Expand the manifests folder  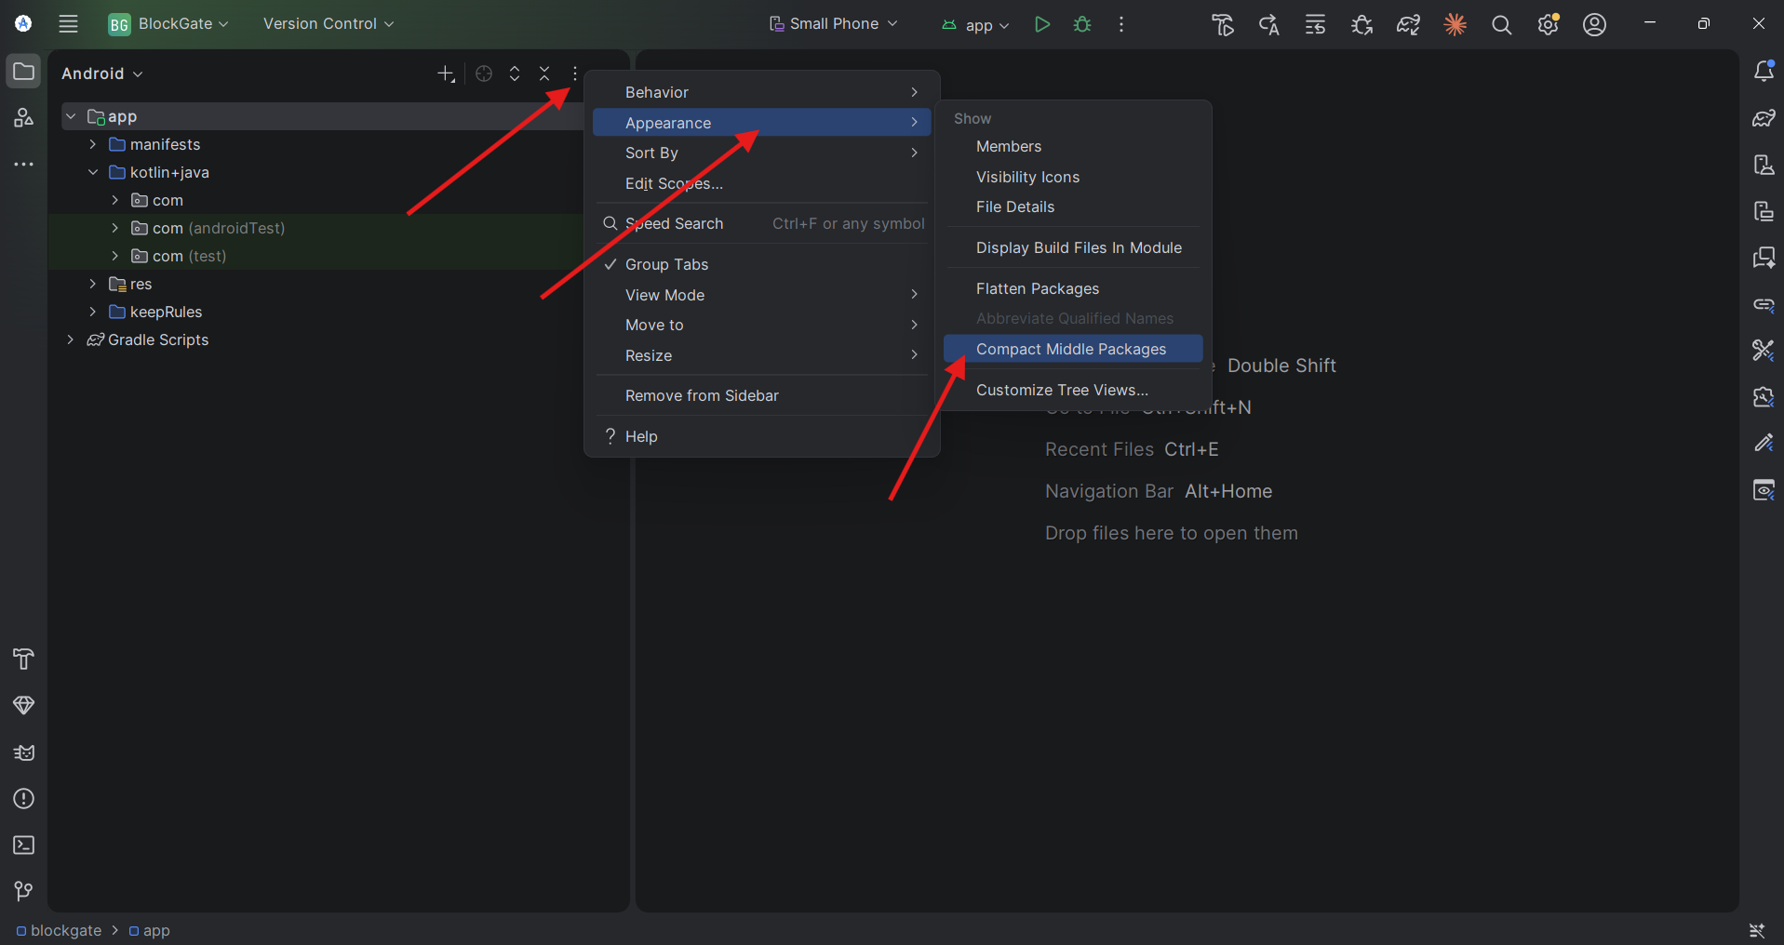click(x=92, y=144)
